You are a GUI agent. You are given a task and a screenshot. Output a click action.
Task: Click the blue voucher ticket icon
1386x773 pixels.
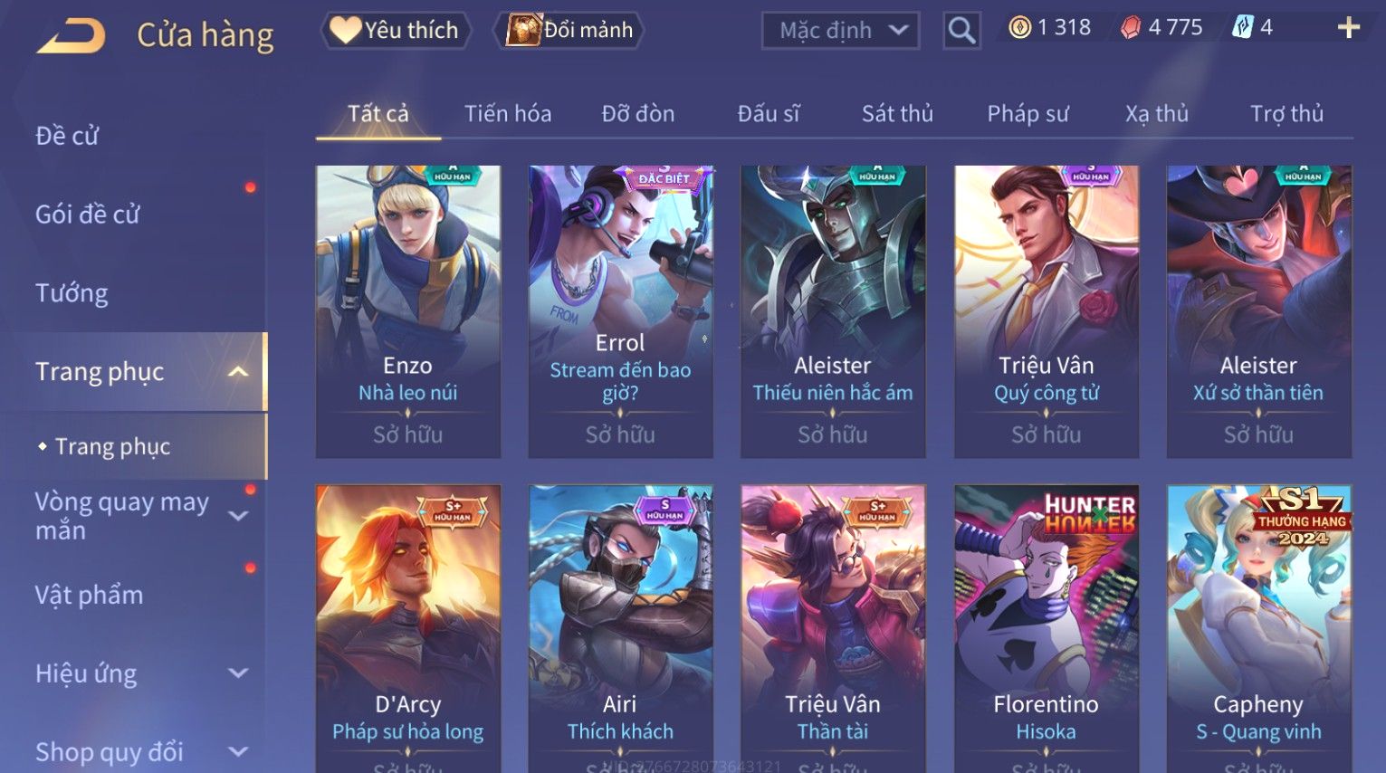point(1242,28)
